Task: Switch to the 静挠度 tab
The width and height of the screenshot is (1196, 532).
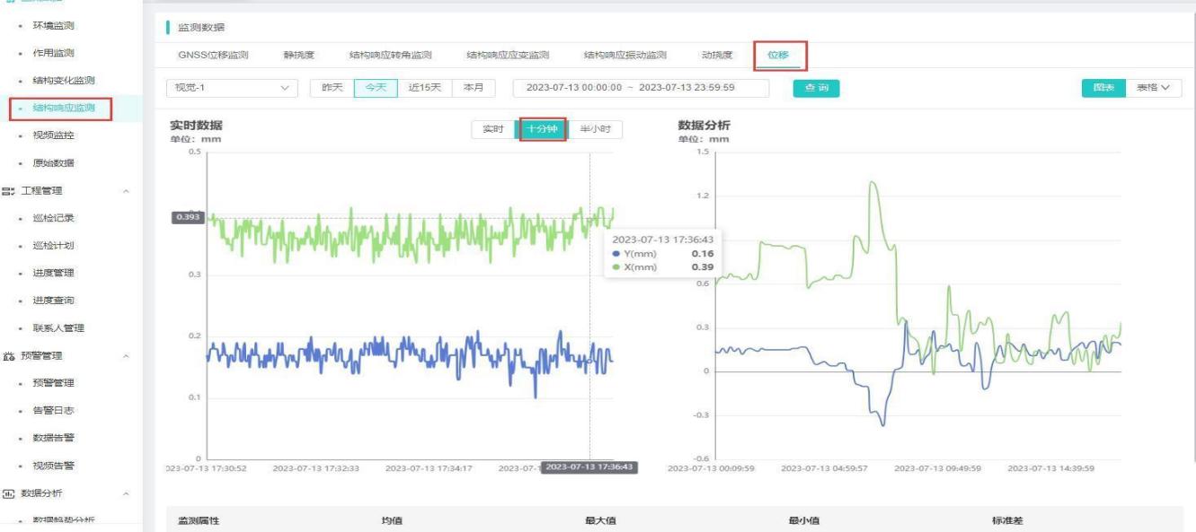Action: [298, 56]
